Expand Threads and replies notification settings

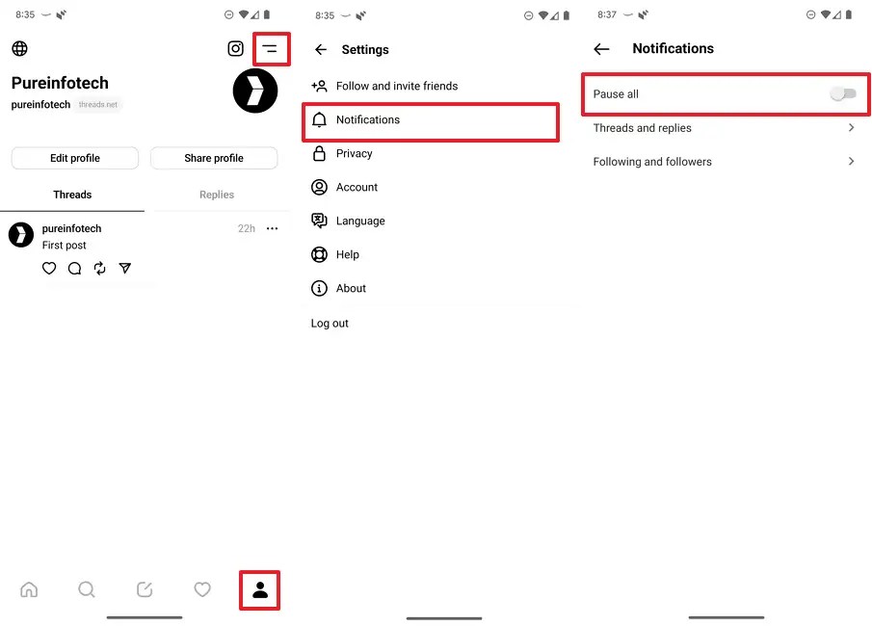[x=726, y=127]
